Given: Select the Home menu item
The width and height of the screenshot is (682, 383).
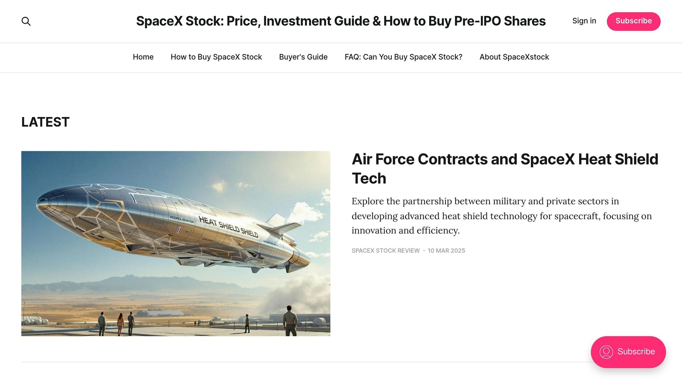Looking at the screenshot, I should click(x=143, y=57).
